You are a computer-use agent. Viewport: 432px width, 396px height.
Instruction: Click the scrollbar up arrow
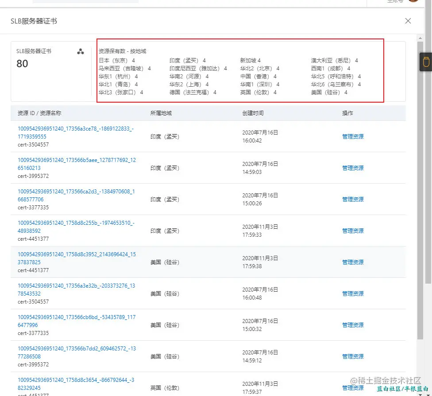420,38
